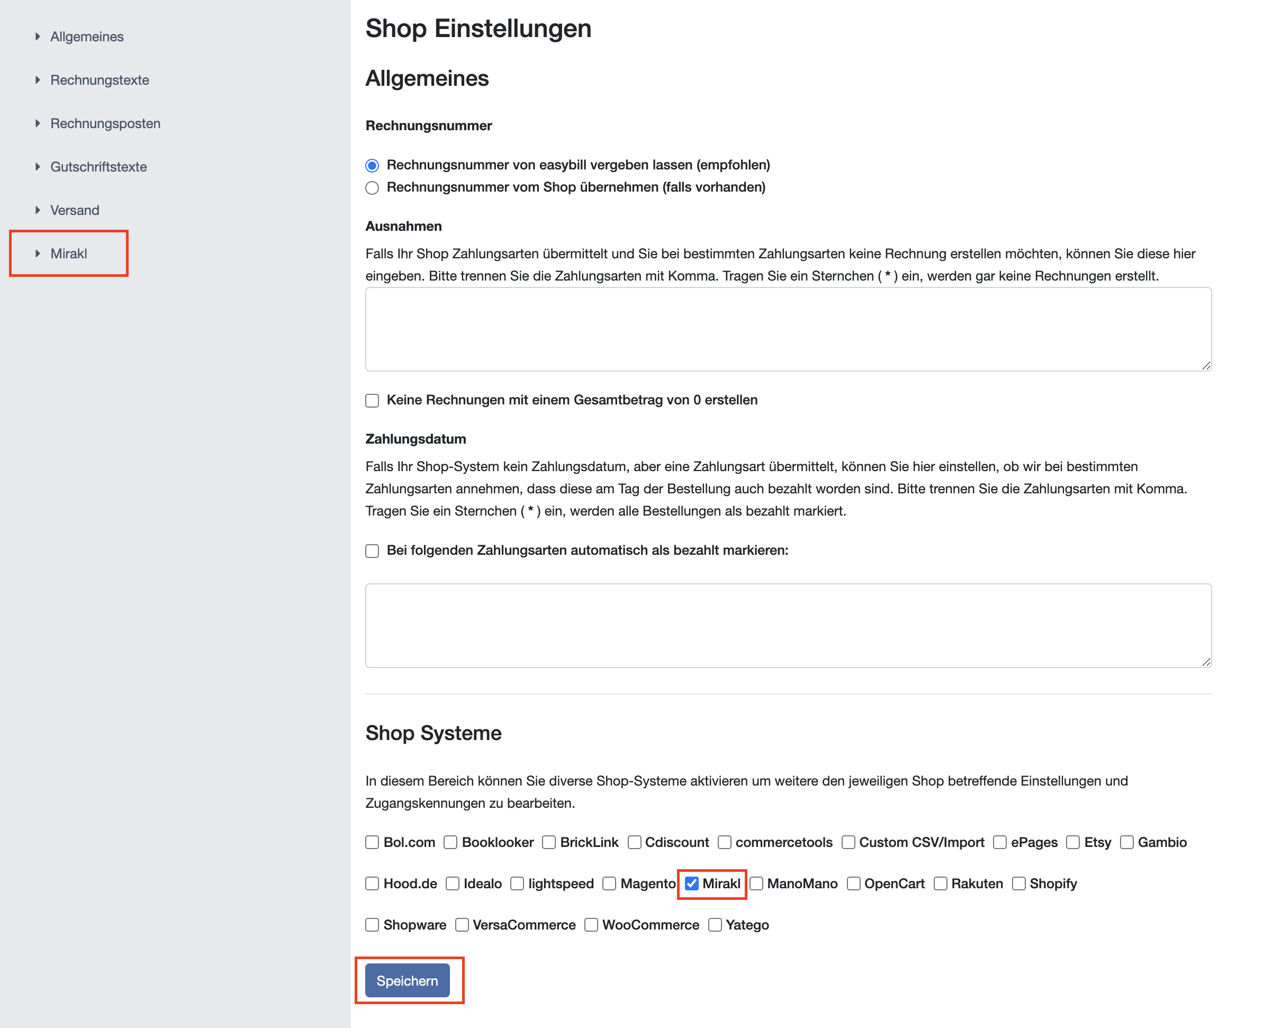Enable the Shopify shop system
1282x1028 pixels.
click(x=1019, y=883)
